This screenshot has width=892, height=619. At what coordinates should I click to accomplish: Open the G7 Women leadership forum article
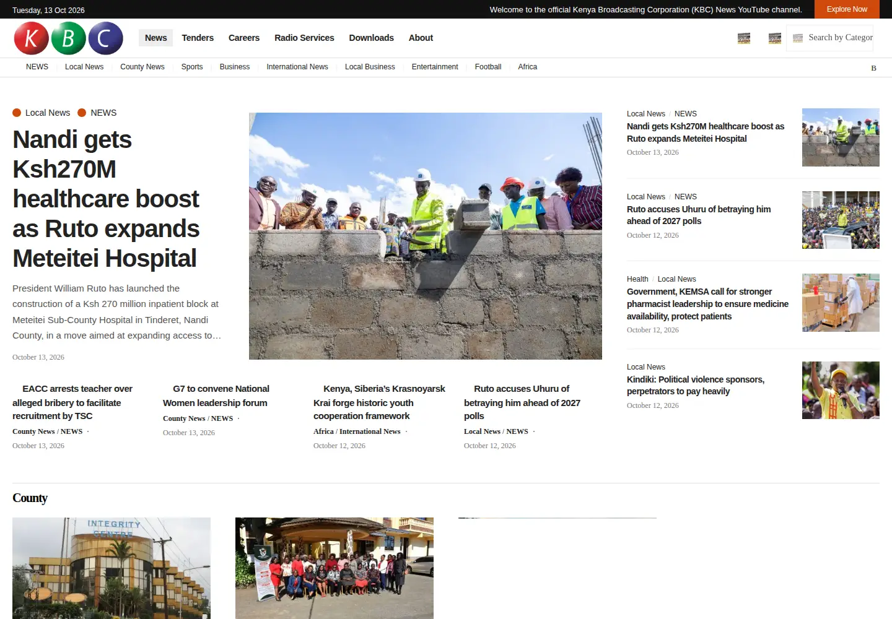point(216,396)
